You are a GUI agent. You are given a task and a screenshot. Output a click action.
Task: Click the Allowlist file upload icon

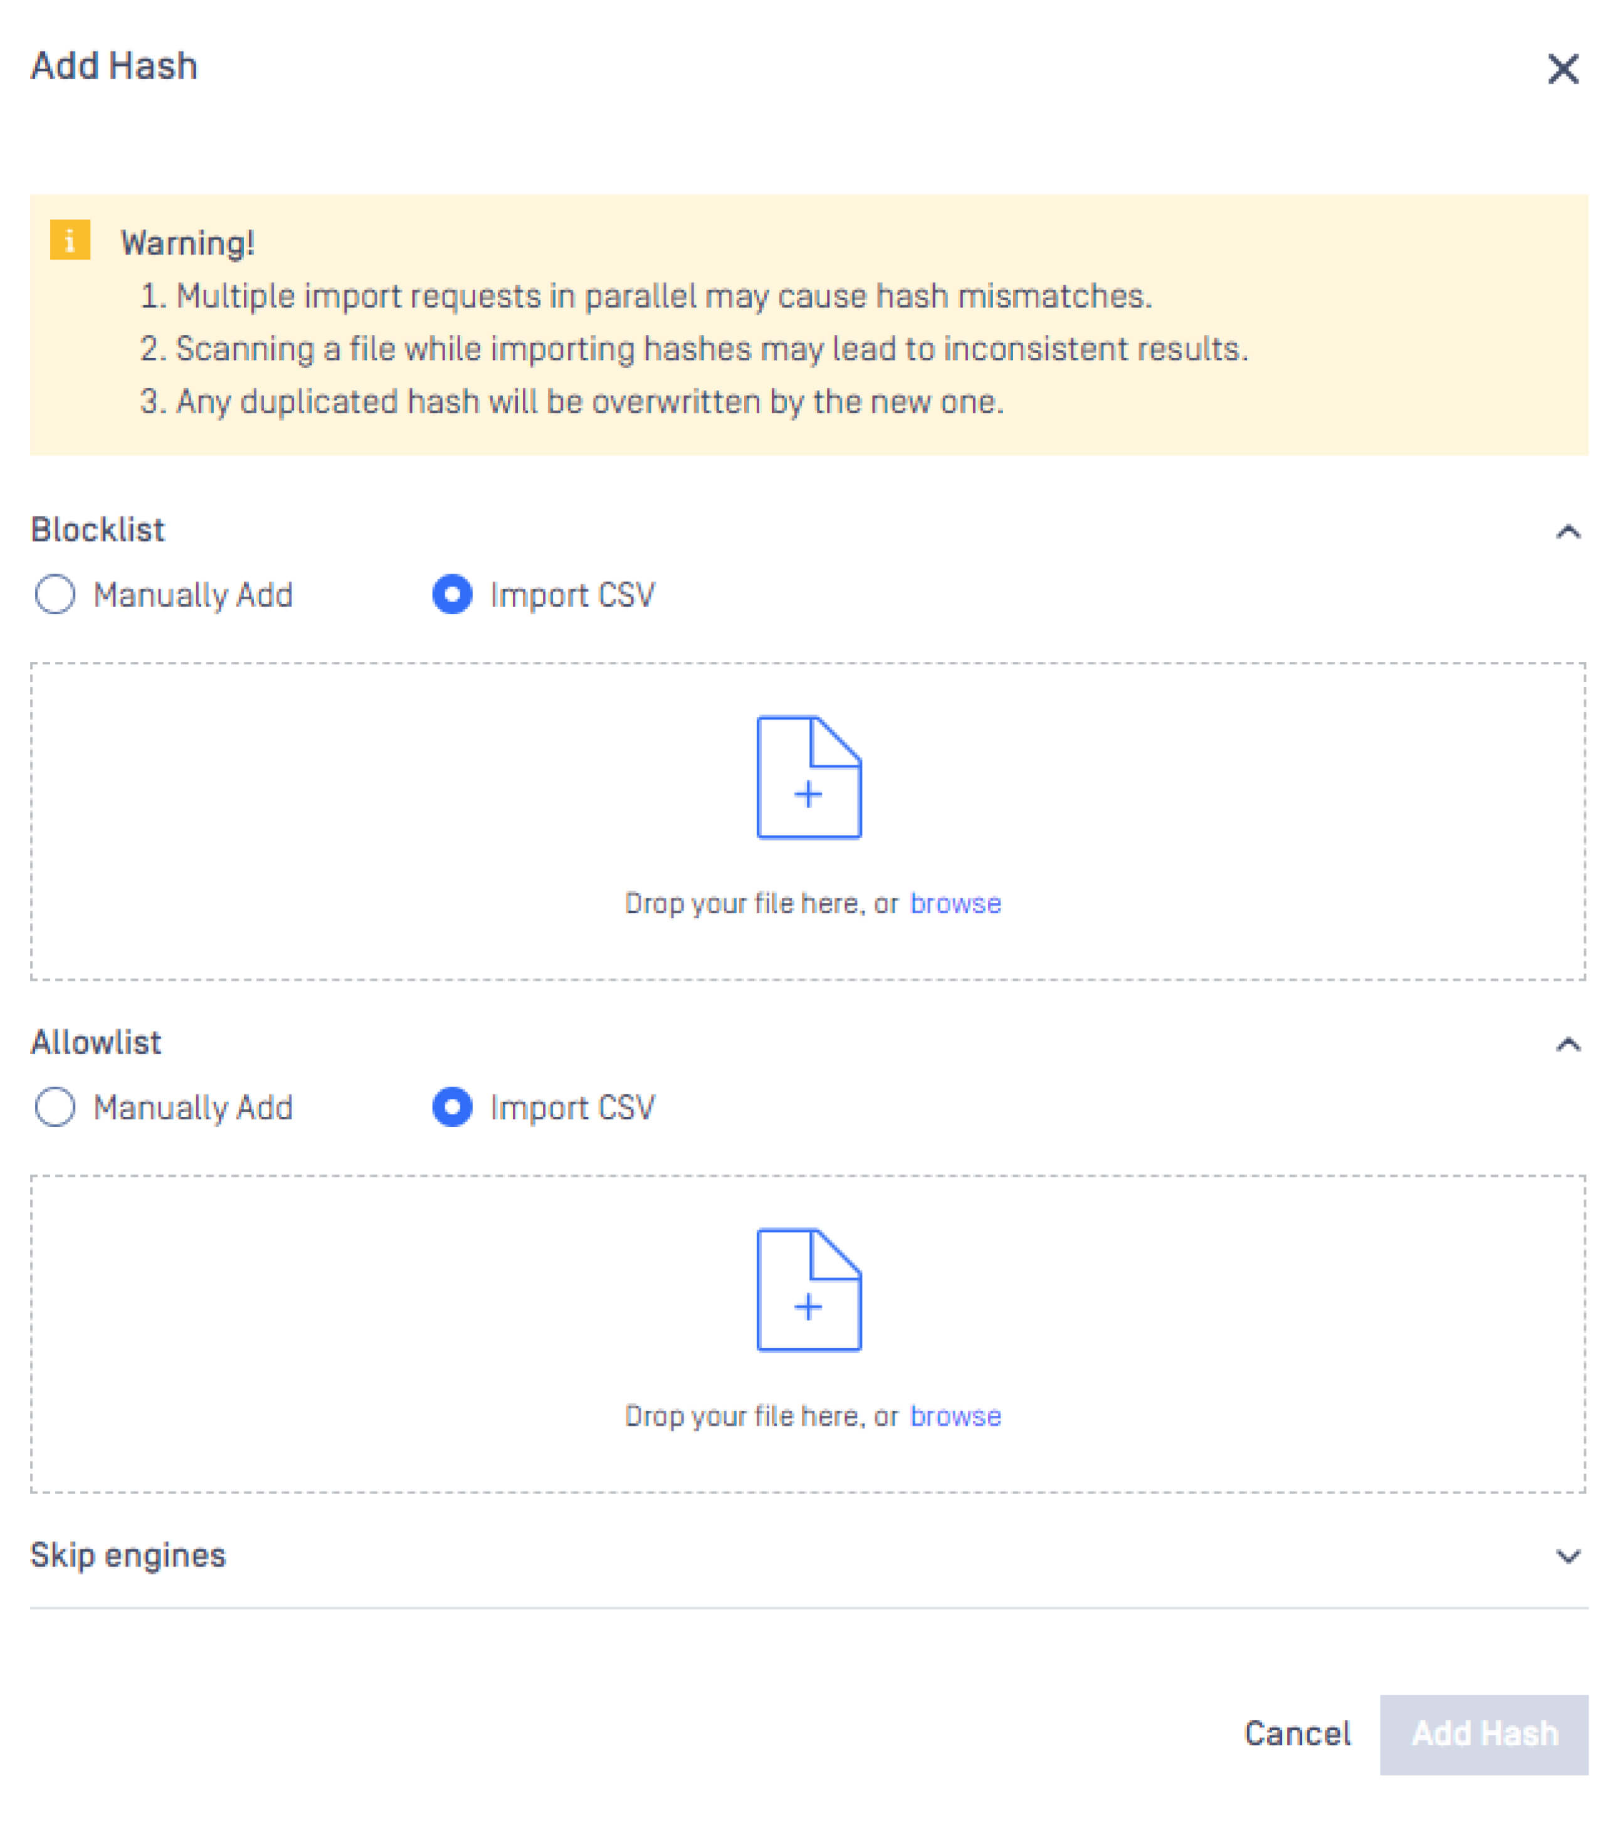(809, 1289)
